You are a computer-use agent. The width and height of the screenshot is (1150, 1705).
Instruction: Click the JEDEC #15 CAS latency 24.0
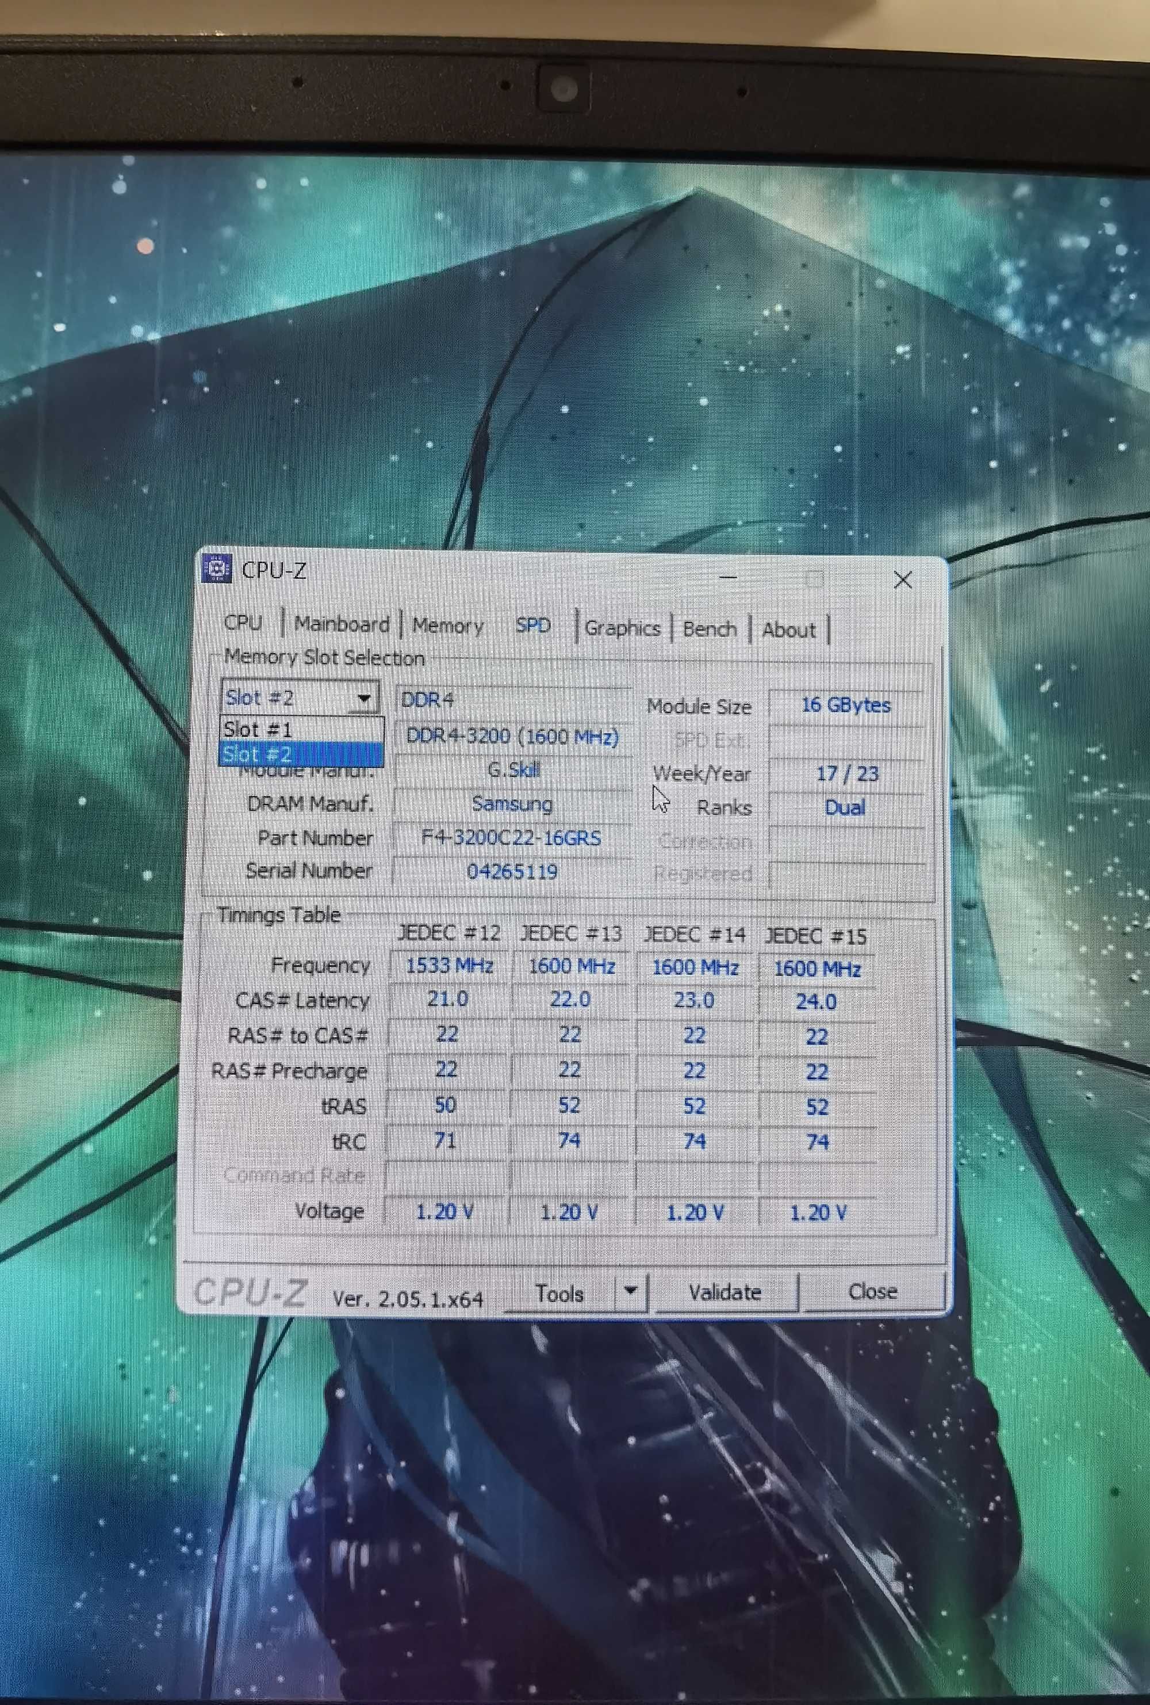click(x=816, y=1001)
